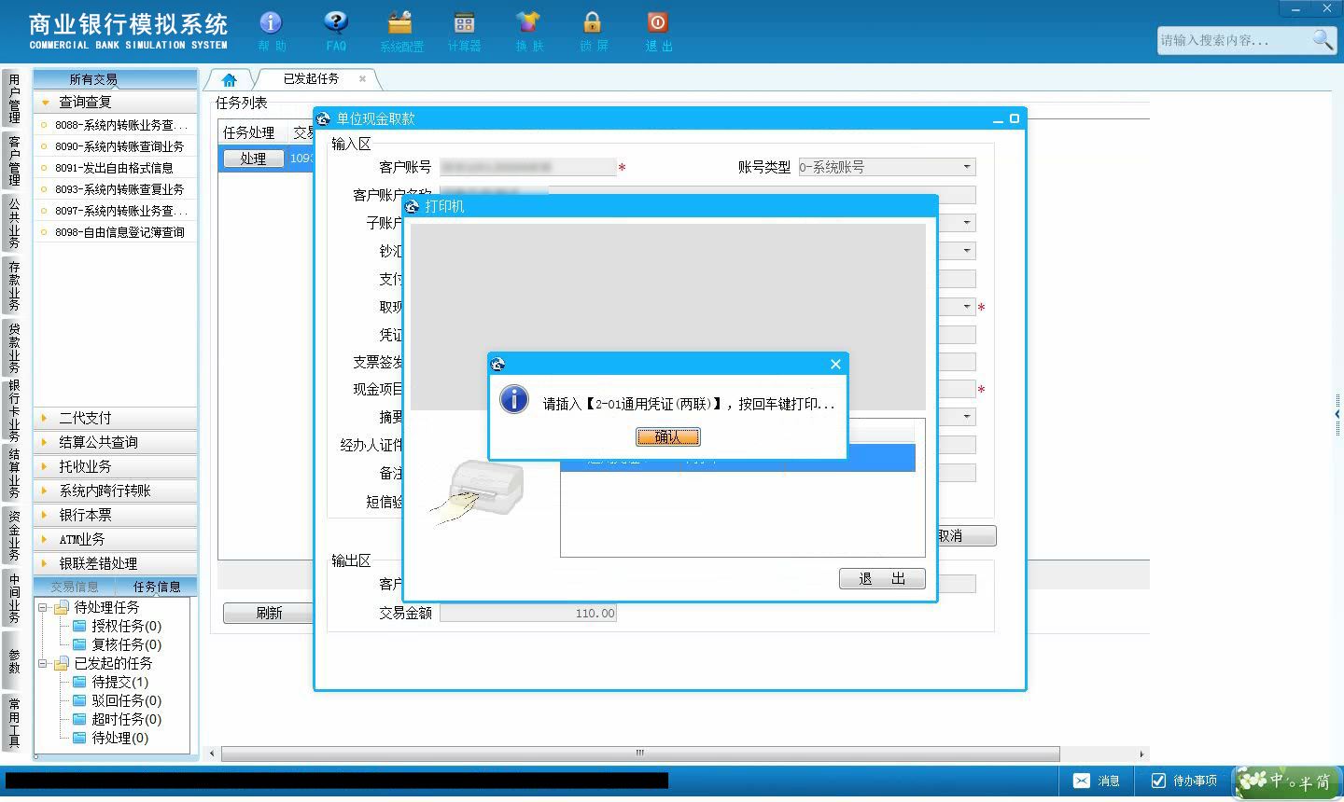Click the right-edge panel collapse arrow
The height and width of the screenshot is (802, 1344).
pyautogui.click(x=1337, y=413)
